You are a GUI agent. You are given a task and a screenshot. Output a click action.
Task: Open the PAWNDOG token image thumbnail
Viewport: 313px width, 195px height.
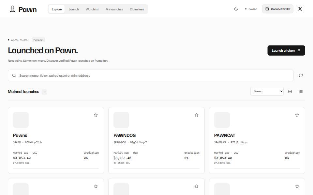point(121,120)
